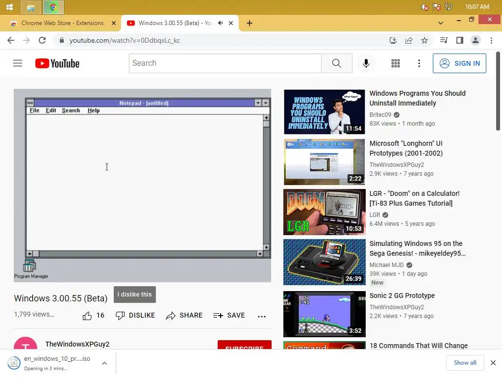Go forward in browser history
The image size is (502, 377).
(26, 40)
